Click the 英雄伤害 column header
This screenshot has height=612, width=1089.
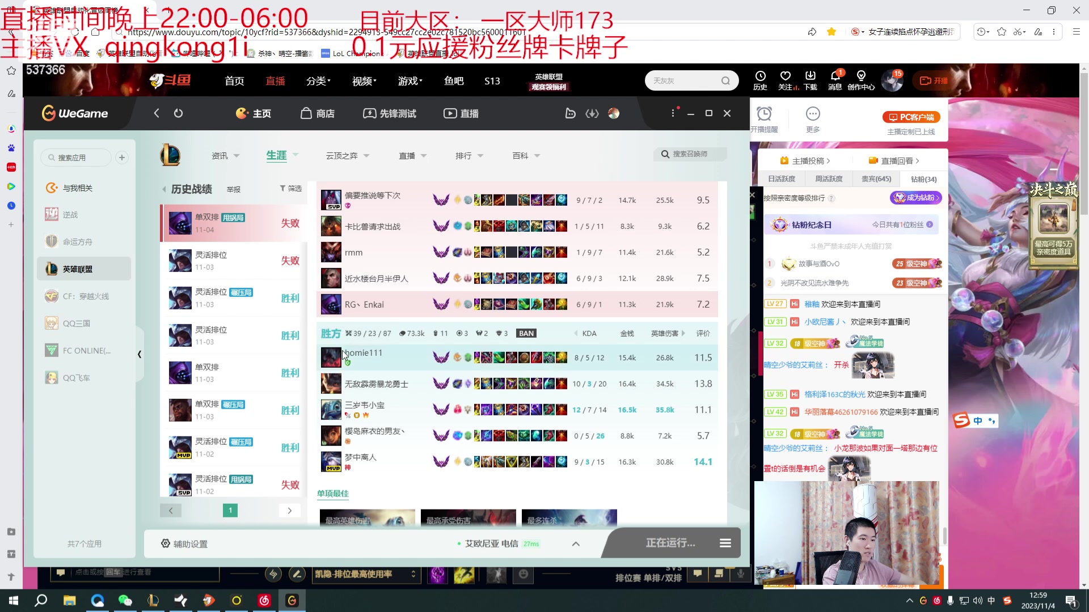tap(665, 334)
